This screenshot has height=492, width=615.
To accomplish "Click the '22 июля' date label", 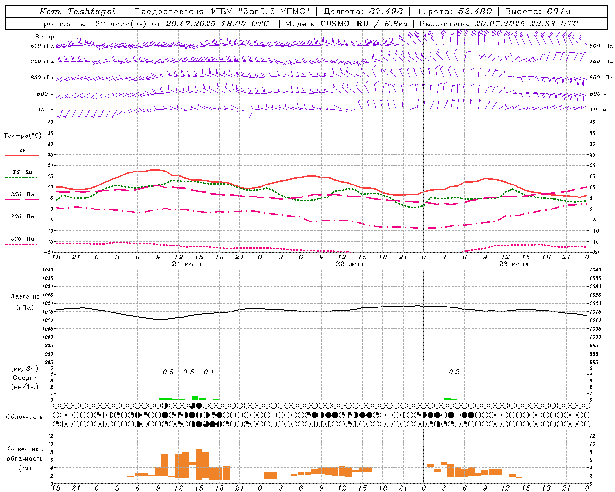I will pyautogui.click(x=350, y=264).
